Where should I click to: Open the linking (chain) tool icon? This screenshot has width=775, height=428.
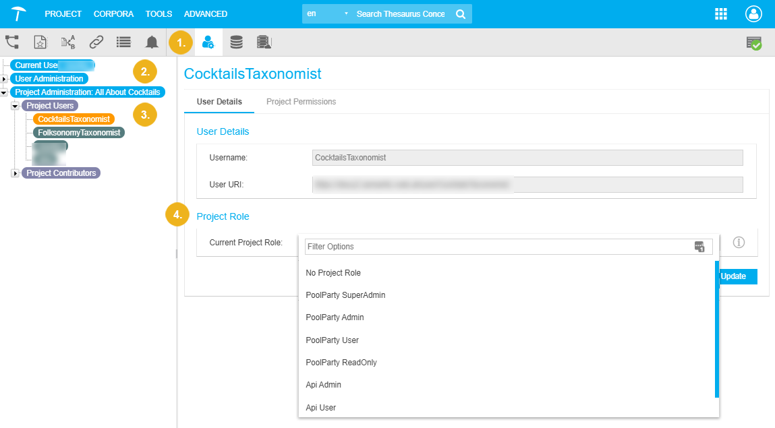96,42
